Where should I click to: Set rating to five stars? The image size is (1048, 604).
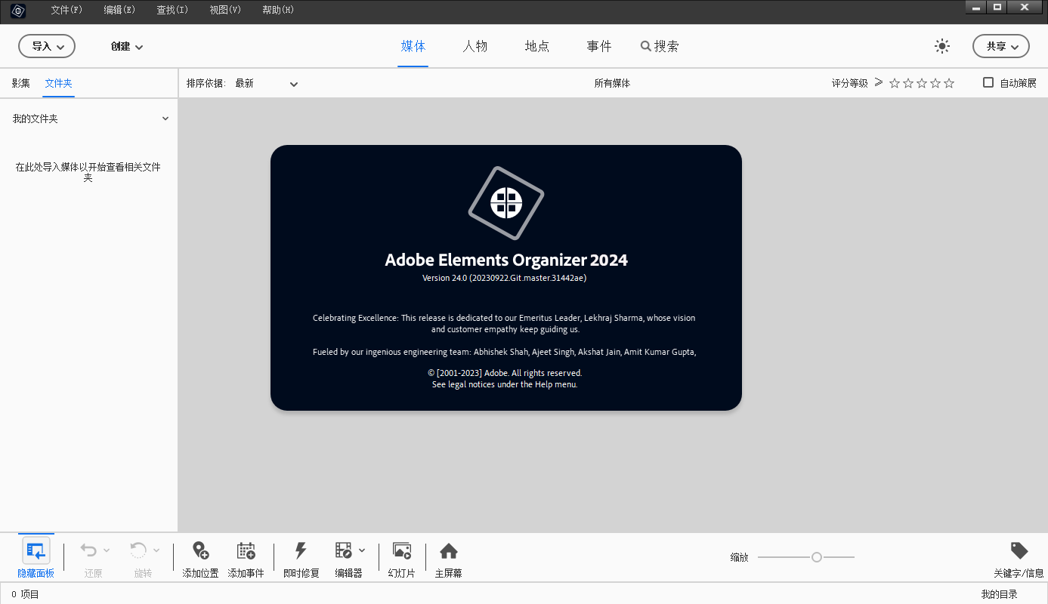(x=949, y=83)
